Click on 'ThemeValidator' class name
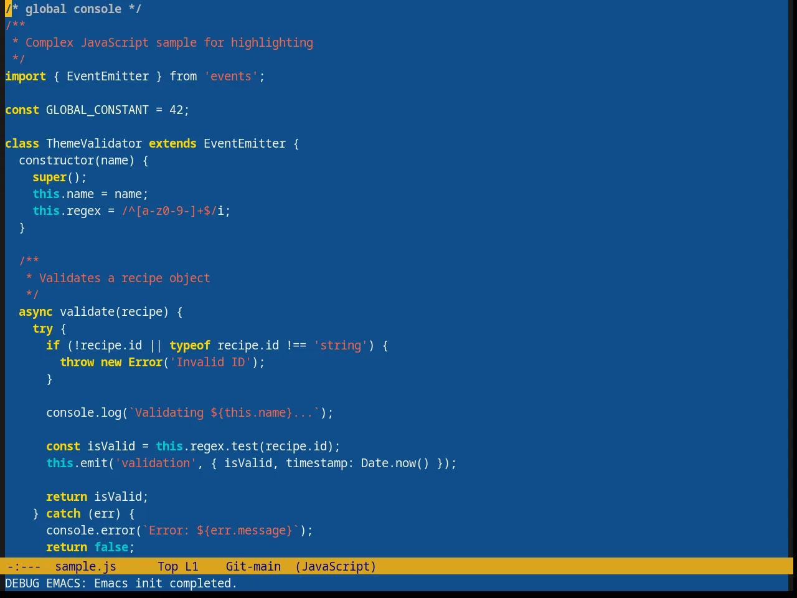Screen dimensions: 797x598 (x=94, y=143)
